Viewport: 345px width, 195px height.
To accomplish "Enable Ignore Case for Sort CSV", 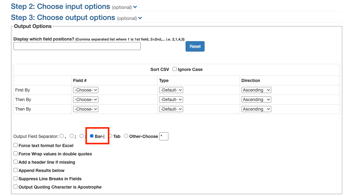I will (174, 69).
